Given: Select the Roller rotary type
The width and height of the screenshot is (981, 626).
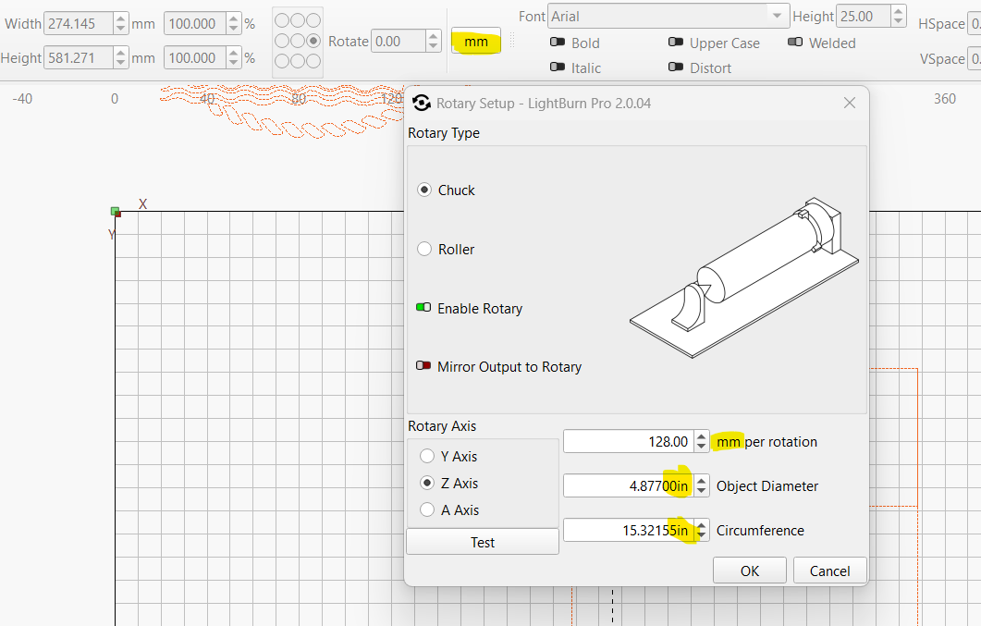Looking at the screenshot, I should (x=425, y=250).
